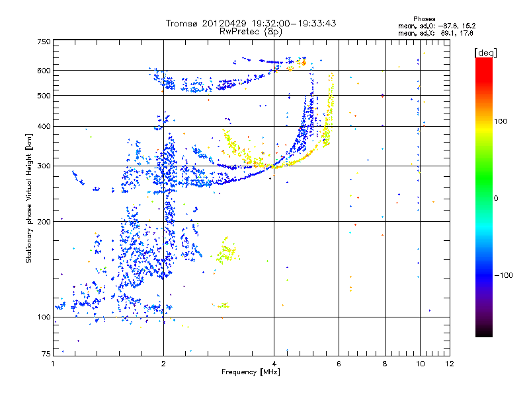Click the plot title 'Tromsø 20120429 19:32:00-19:33:43'

[251, 23]
